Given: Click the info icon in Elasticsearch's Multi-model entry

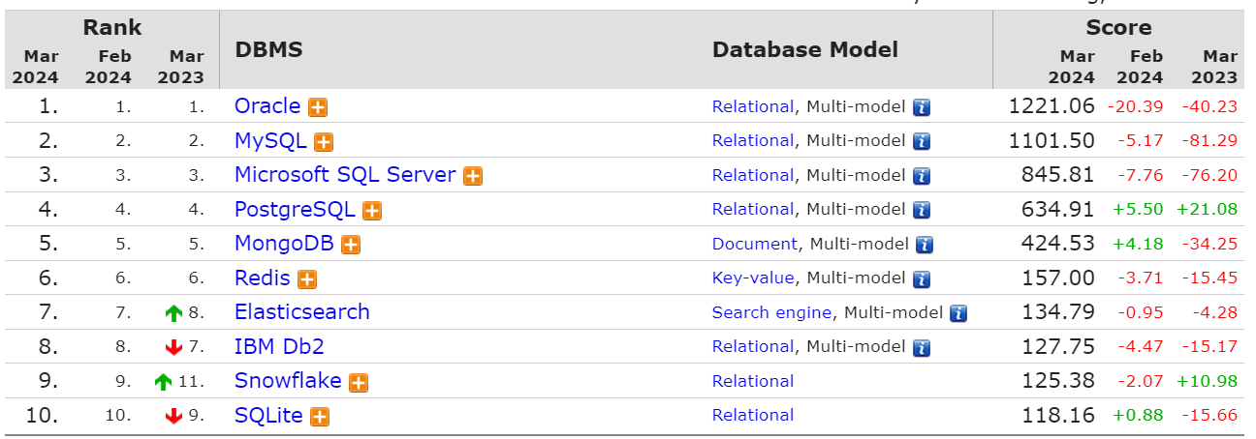Looking at the screenshot, I should pyautogui.click(x=958, y=313).
